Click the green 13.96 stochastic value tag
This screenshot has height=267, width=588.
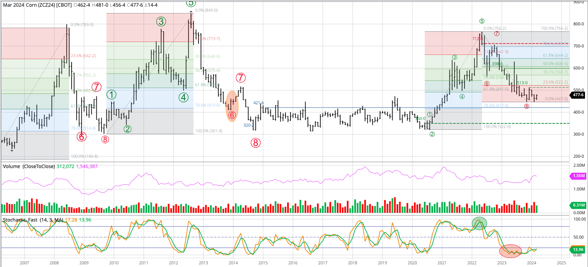[x=578, y=250]
